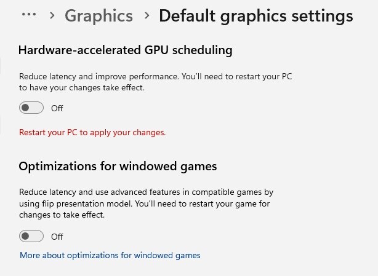Click the knob of the windowed games switch
This screenshot has height=276, width=378.
tap(26, 237)
